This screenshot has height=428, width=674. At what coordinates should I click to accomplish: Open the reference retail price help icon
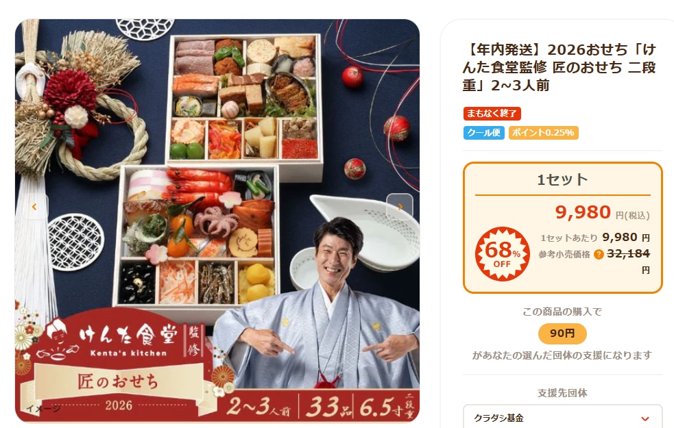click(599, 255)
